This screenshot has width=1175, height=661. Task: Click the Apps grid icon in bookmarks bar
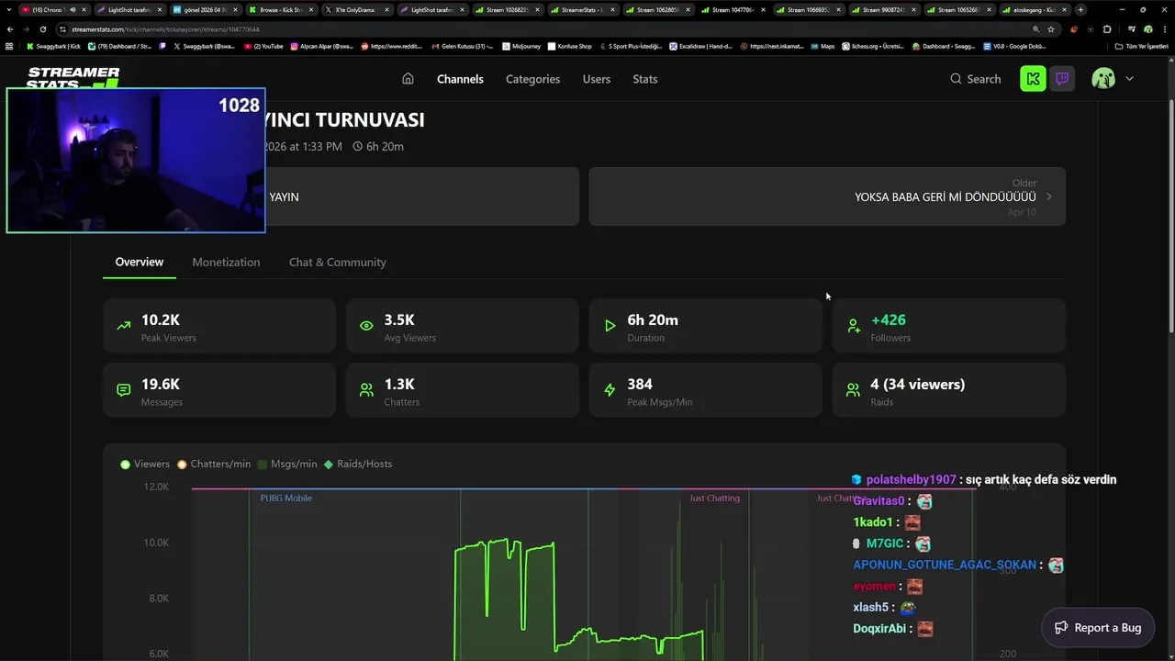[x=9, y=46]
